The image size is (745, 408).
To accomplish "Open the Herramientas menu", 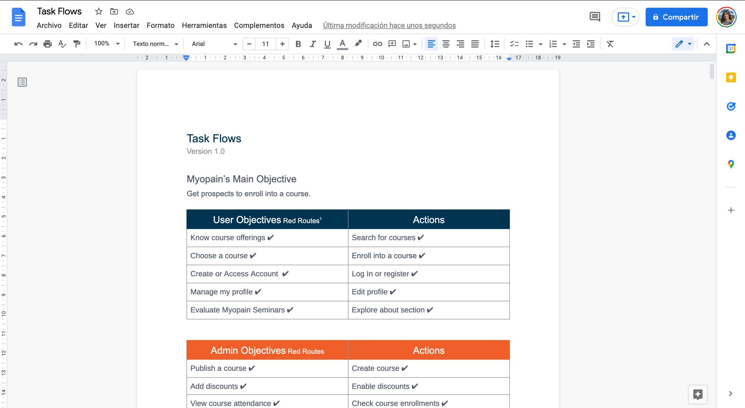I will pos(204,26).
